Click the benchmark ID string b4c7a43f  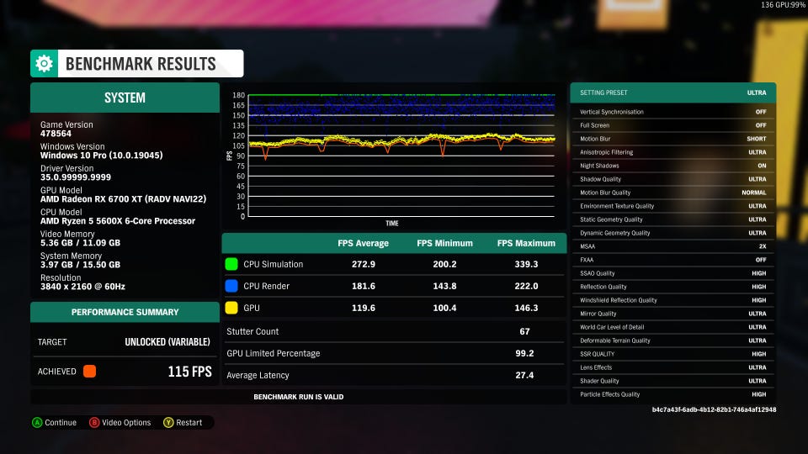[x=714, y=409]
